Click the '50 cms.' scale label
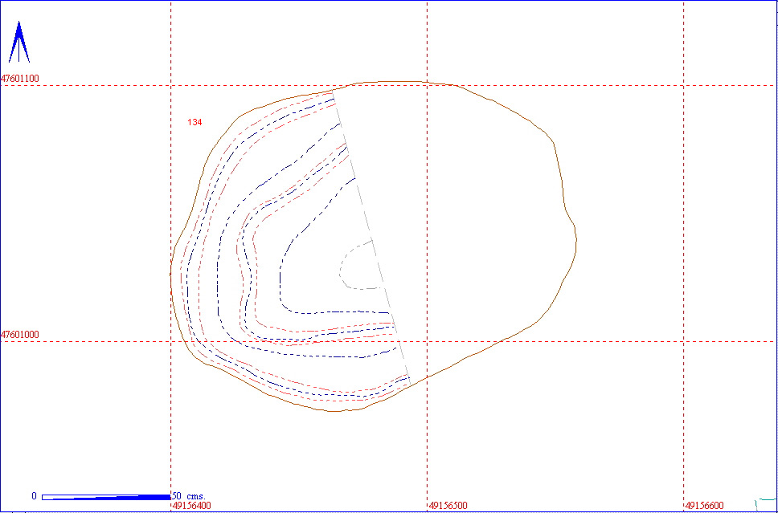 189,496
